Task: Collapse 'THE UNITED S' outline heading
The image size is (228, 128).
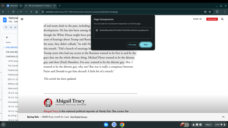Action: coord(4,48)
